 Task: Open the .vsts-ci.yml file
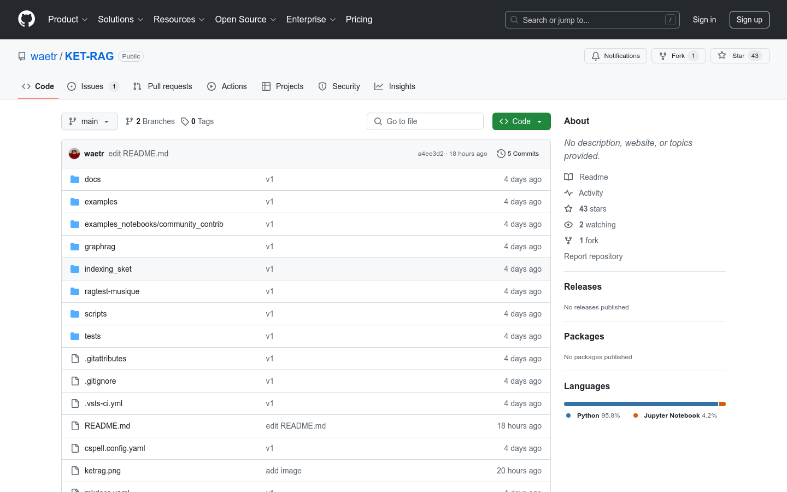click(x=103, y=403)
